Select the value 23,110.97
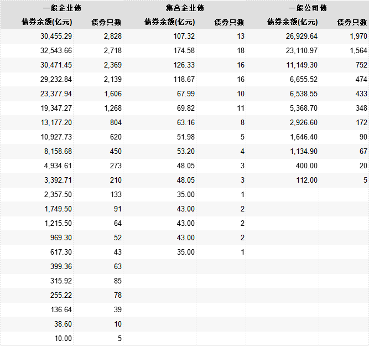 click(302, 50)
